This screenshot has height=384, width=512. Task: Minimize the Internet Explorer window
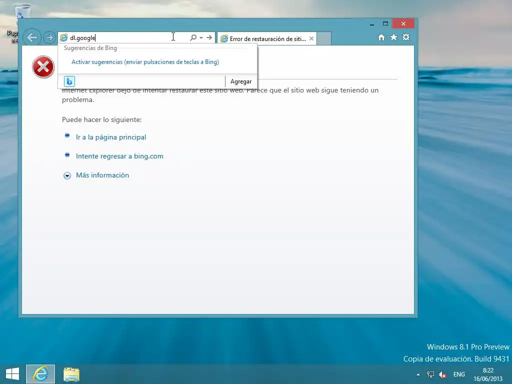[x=372, y=24]
